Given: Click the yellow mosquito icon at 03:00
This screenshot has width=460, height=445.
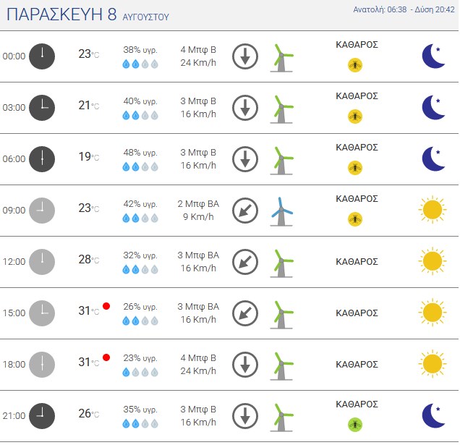Looking at the screenshot, I should click(355, 116).
